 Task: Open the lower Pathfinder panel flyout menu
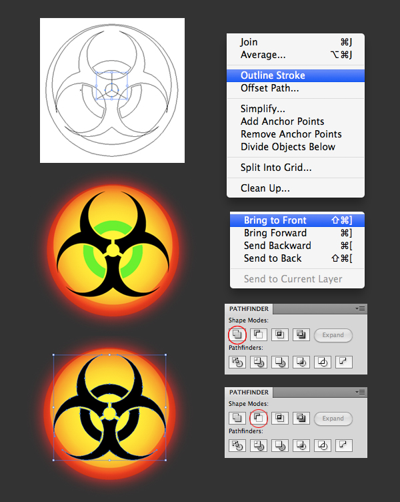point(361,393)
